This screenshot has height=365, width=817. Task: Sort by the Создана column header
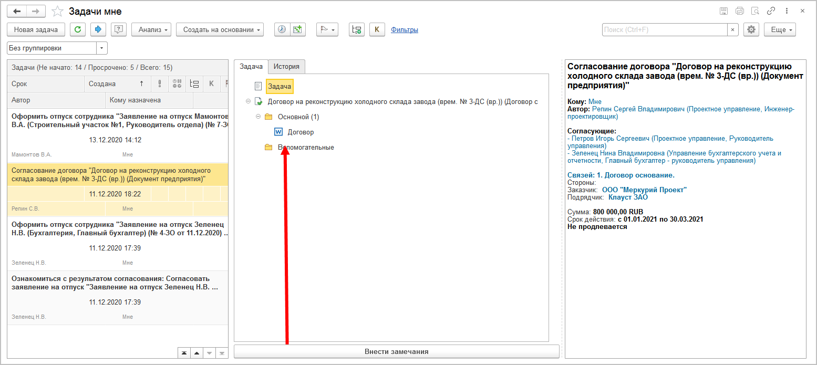coord(118,84)
